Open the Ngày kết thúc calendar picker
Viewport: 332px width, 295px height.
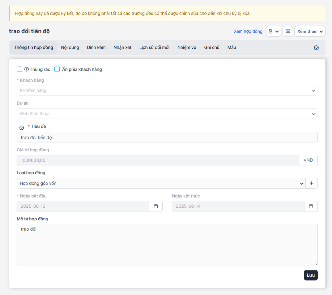point(311,206)
